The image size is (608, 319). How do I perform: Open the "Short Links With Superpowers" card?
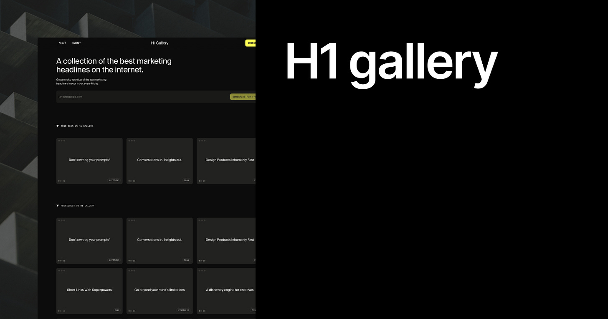[x=89, y=291]
